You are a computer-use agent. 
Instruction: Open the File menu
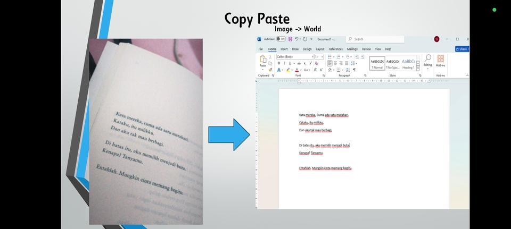point(260,49)
